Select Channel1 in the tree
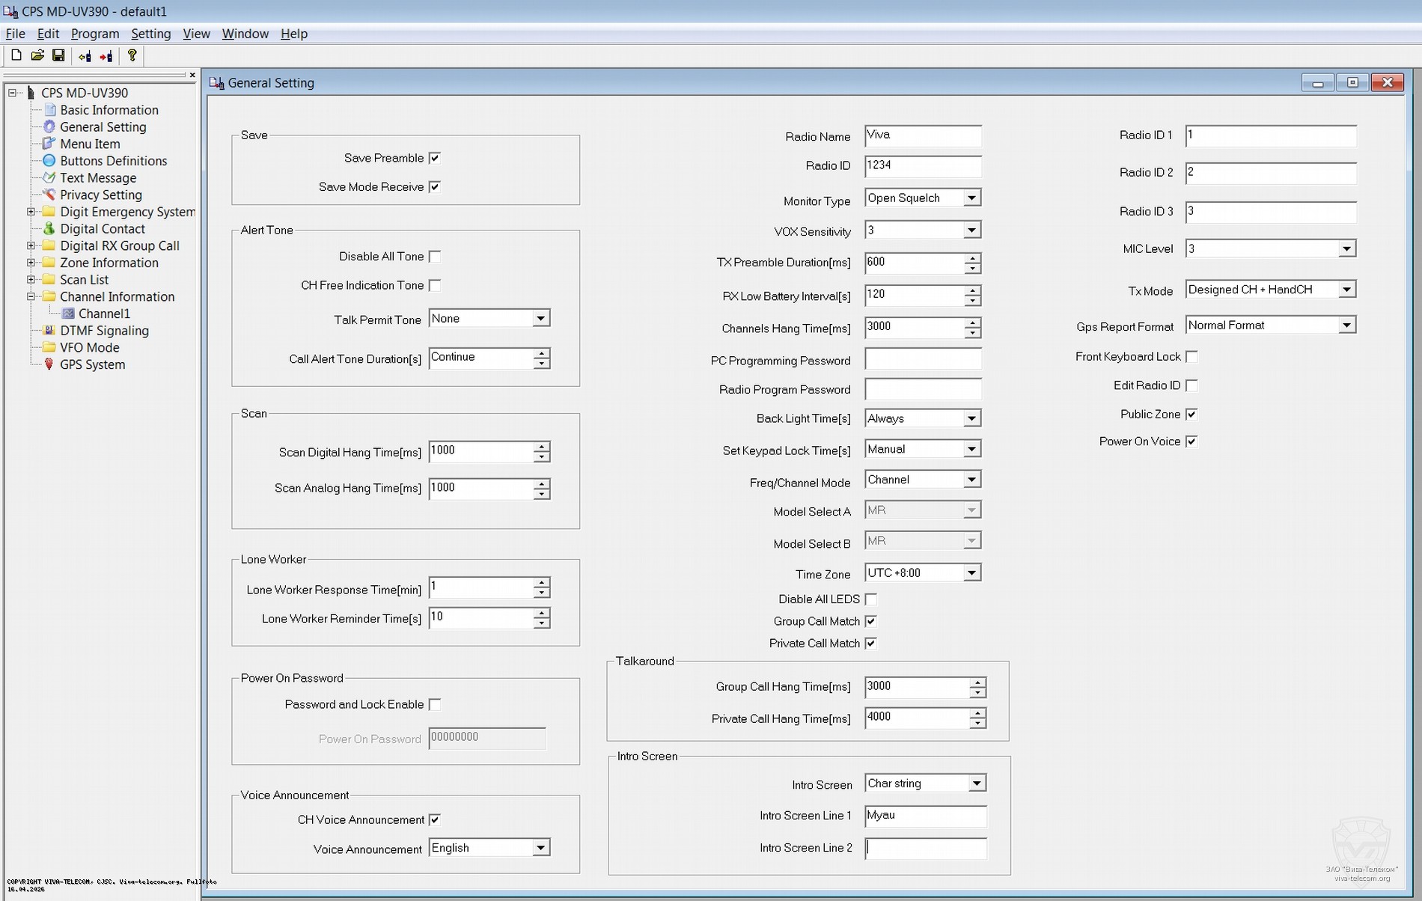1422x901 pixels. tap(104, 314)
